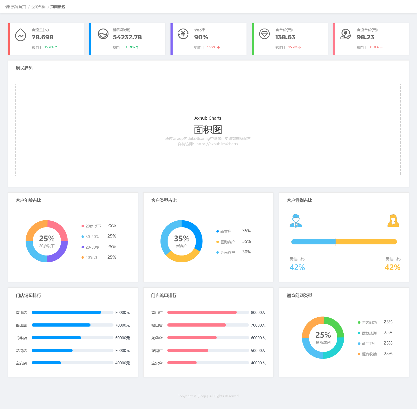Click the 90% conversion rate value

(x=201, y=37)
